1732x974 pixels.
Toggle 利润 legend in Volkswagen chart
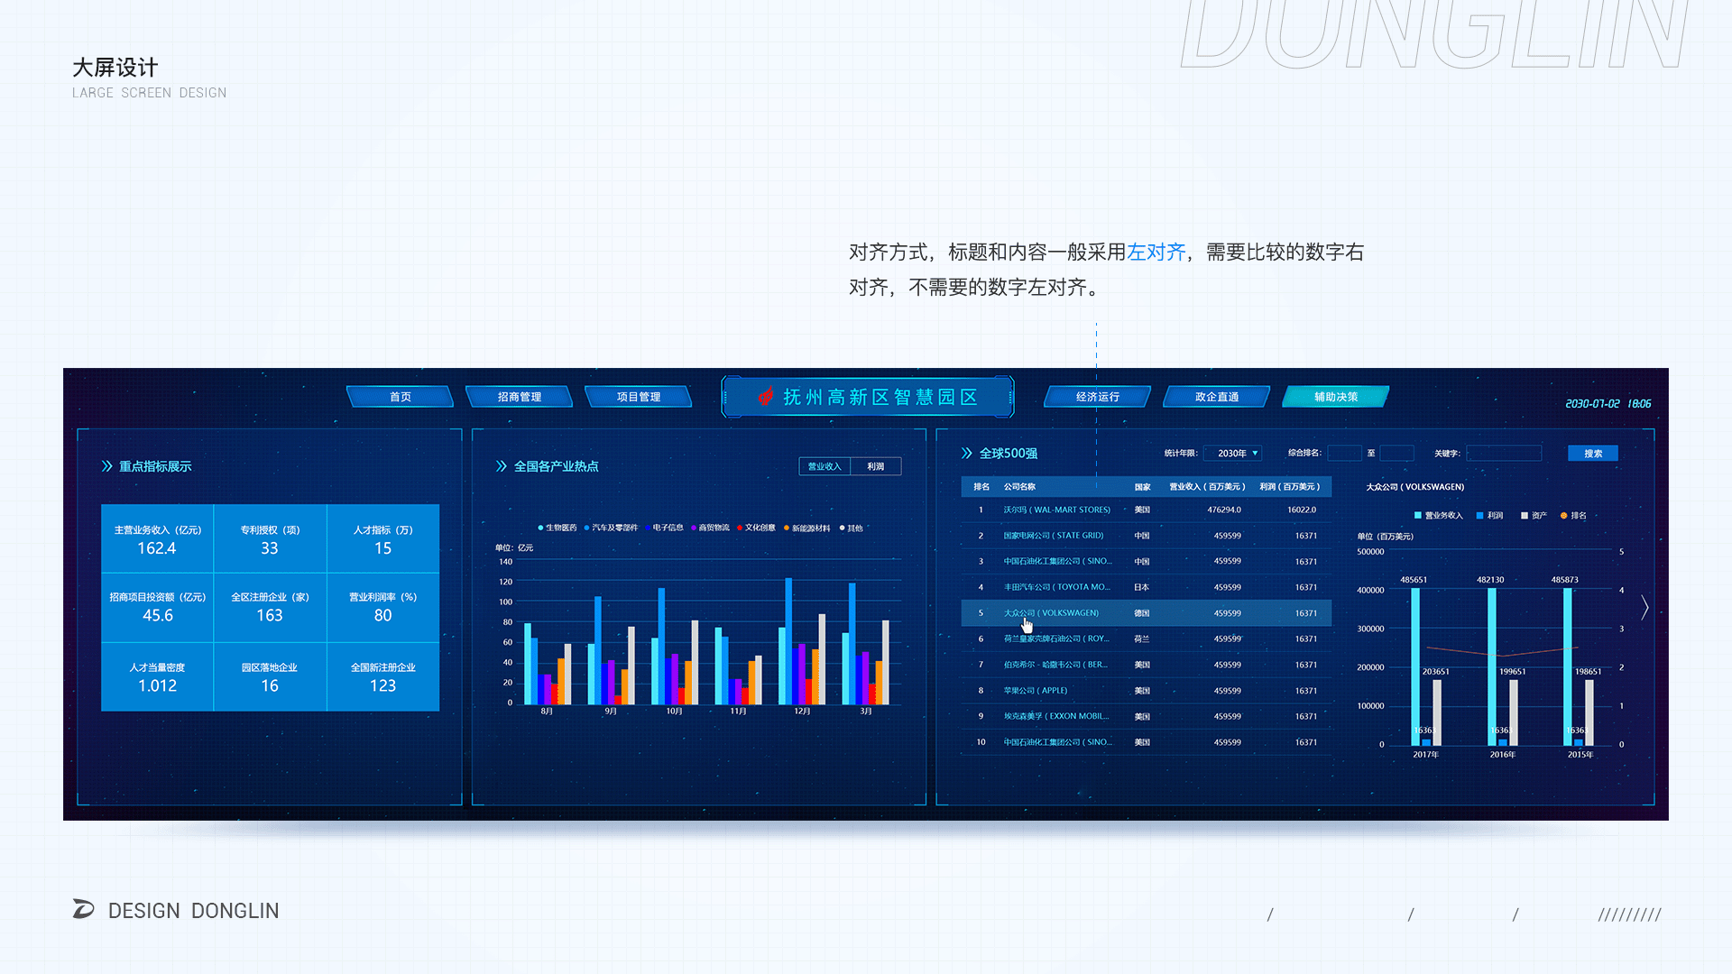[1489, 516]
